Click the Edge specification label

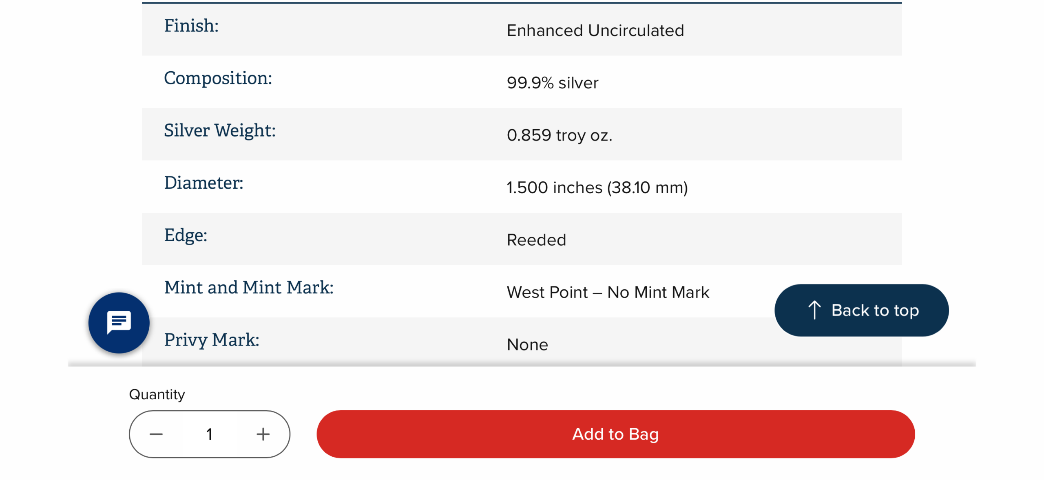pyautogui.click(x=186, y=235)
